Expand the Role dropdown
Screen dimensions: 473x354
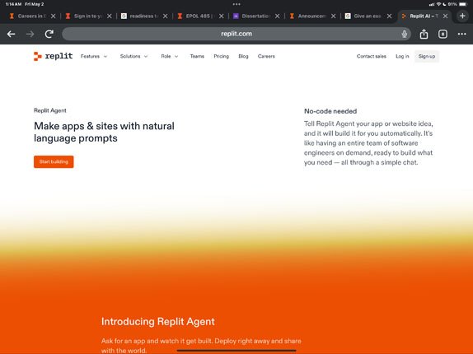click(170, 56)
